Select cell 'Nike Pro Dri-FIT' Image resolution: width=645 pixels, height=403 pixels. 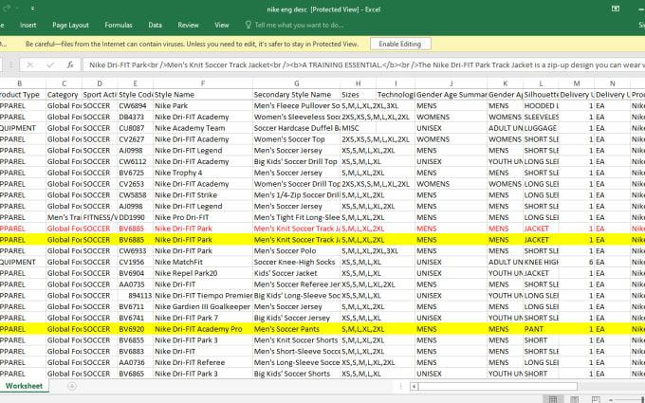click(x=203, y=217)
